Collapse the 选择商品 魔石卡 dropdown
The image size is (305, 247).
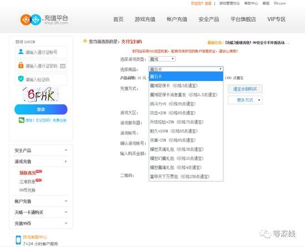click(186, 69)
